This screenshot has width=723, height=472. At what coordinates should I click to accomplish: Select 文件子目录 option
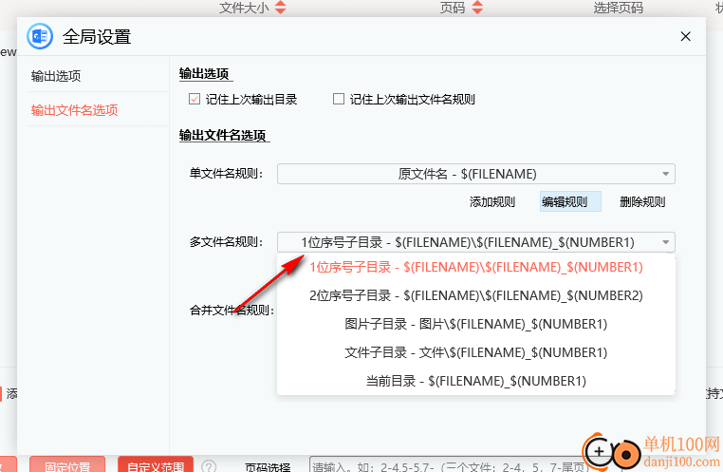476,353
